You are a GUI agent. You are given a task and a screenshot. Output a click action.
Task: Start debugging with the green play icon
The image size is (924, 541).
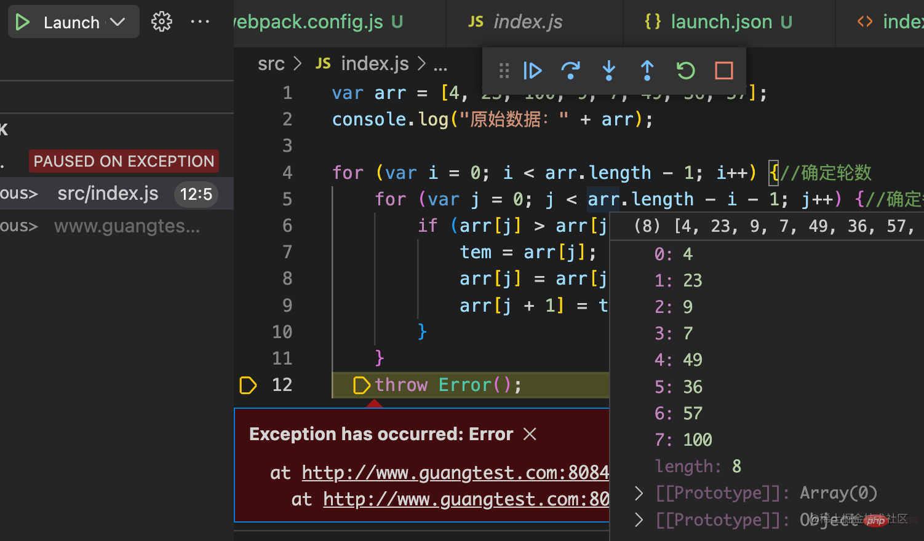[23, 23]
